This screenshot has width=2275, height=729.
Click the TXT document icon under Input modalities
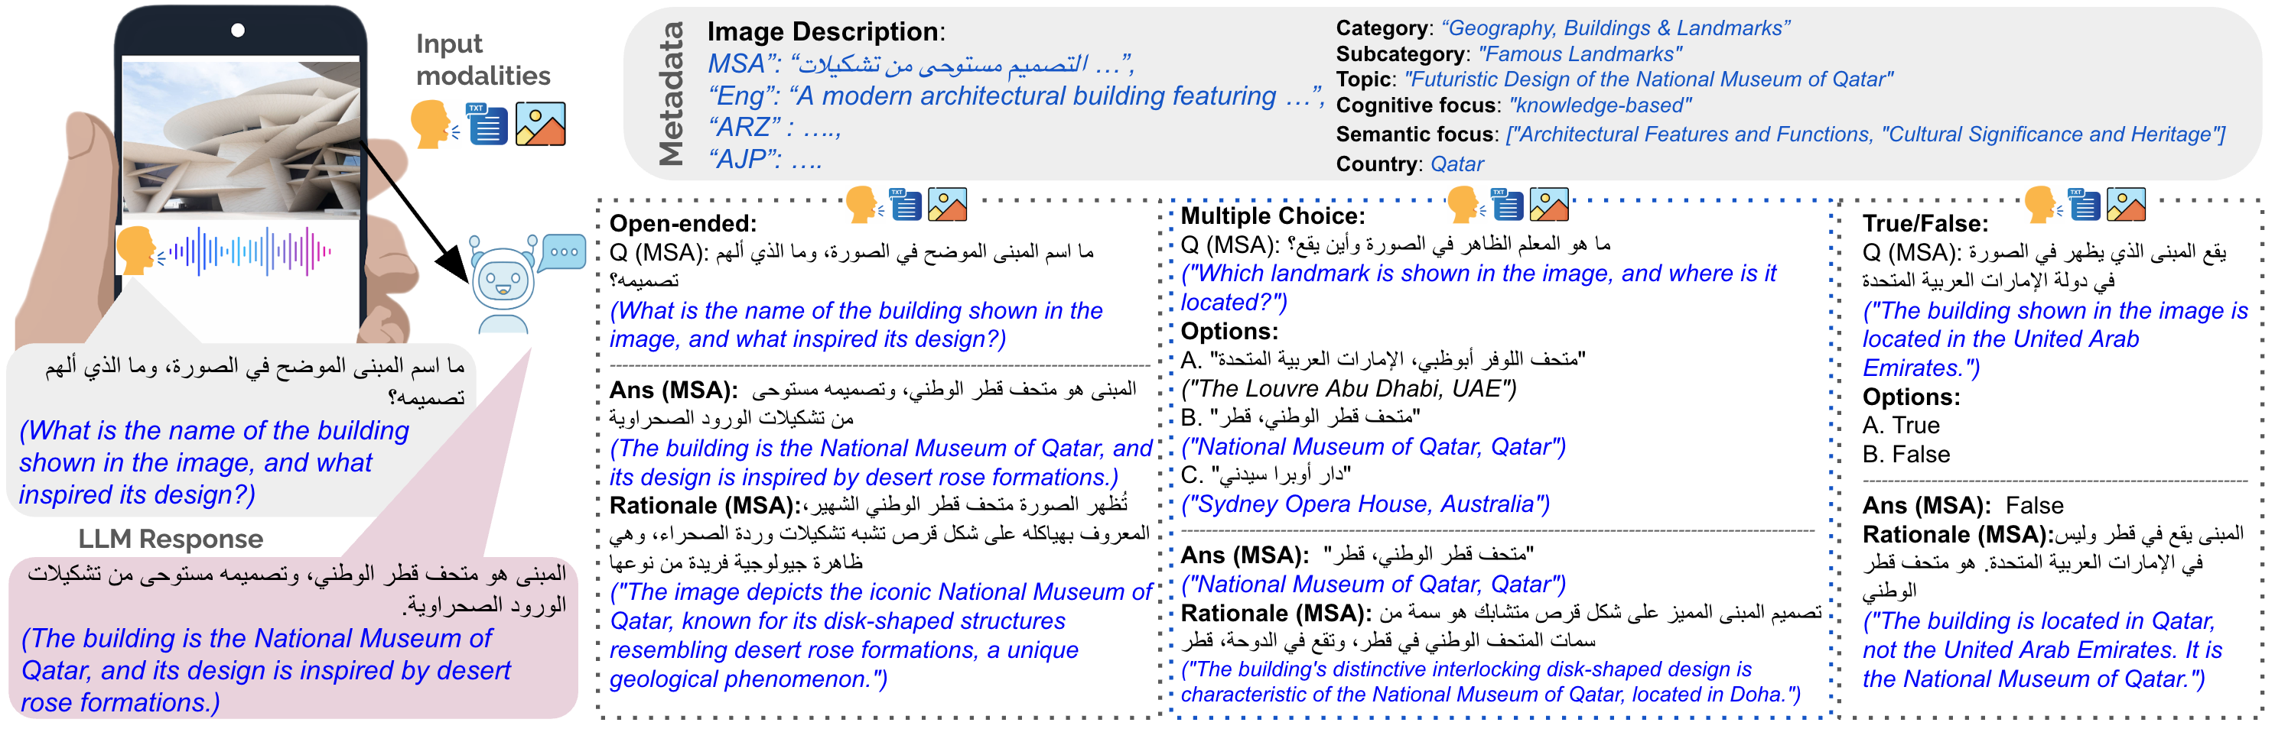pyautogui.click(x=487, y=124)
